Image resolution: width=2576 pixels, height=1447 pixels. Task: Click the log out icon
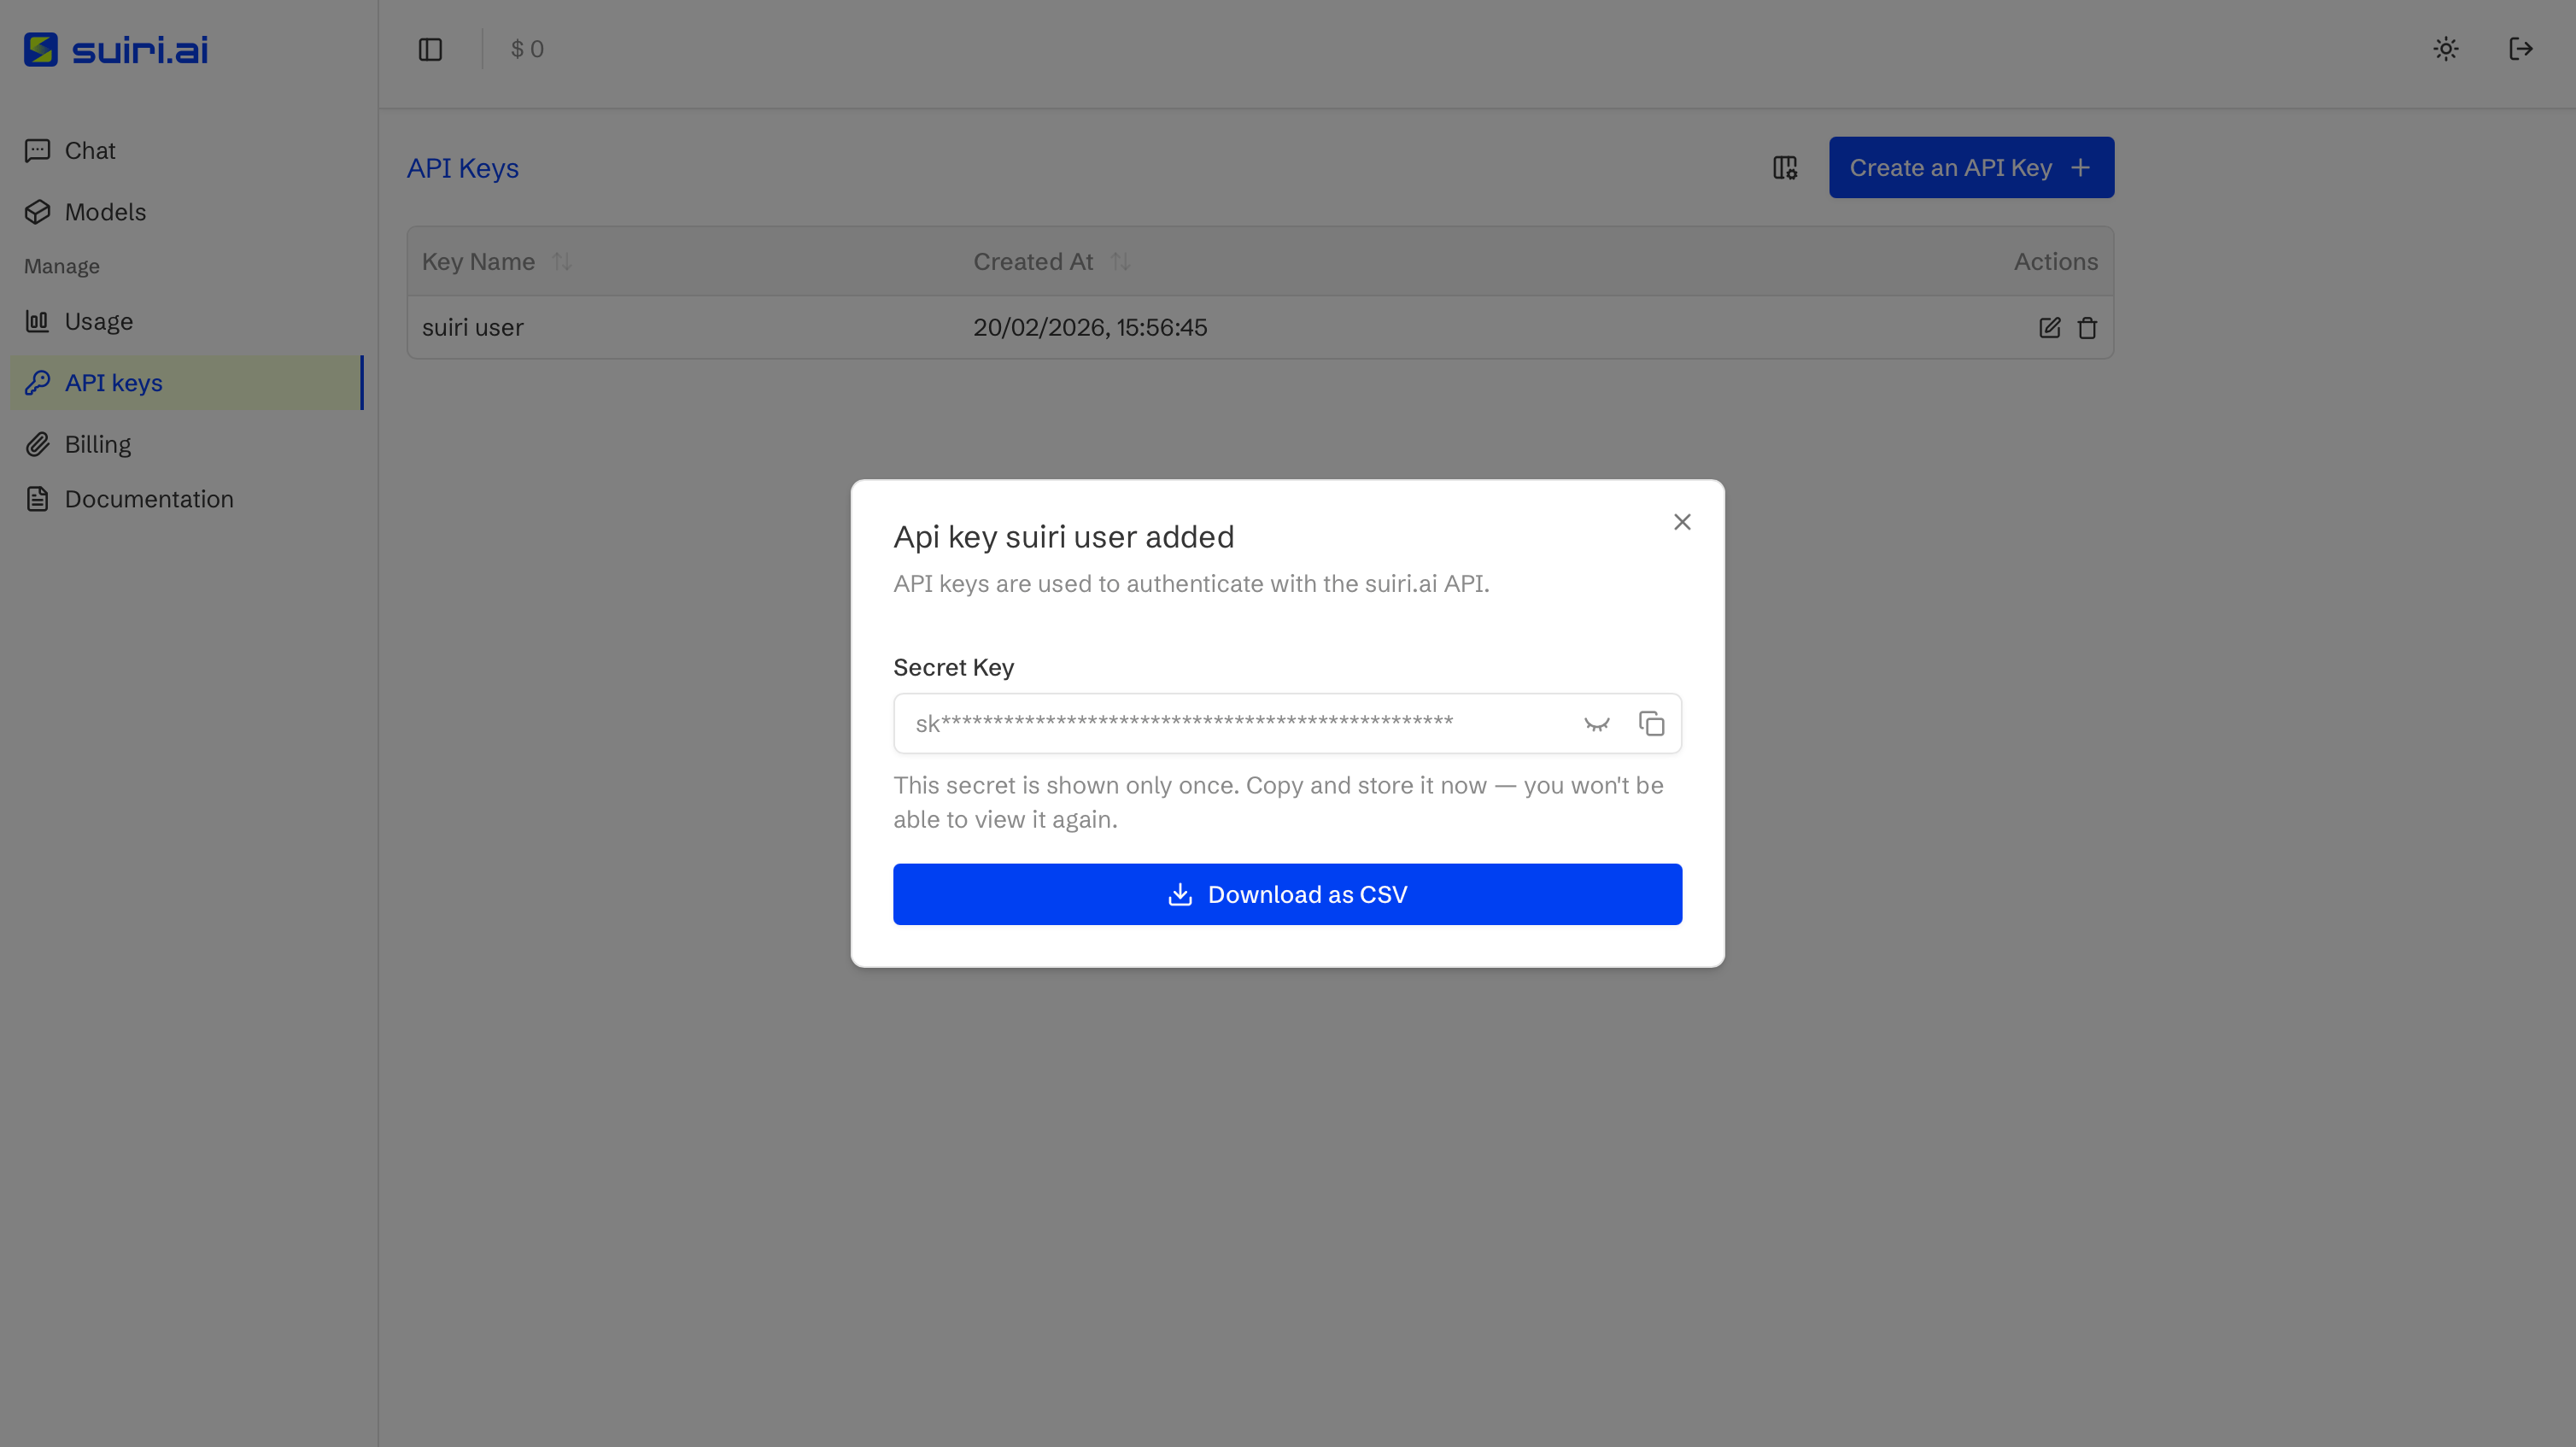click(2521, 49)
